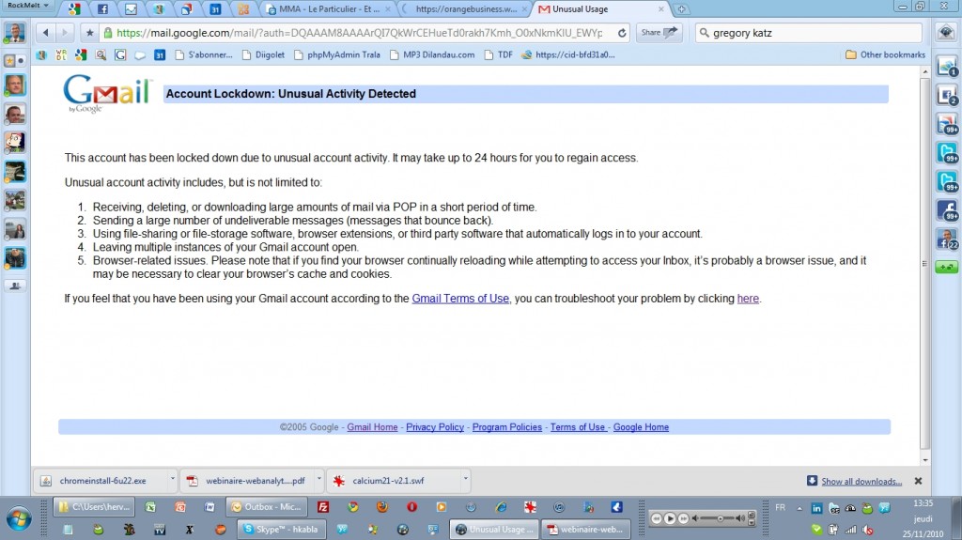The height and width of the screenshot is (540, 962).
Task: Click the green add feed button
Action: coord(947,267)
